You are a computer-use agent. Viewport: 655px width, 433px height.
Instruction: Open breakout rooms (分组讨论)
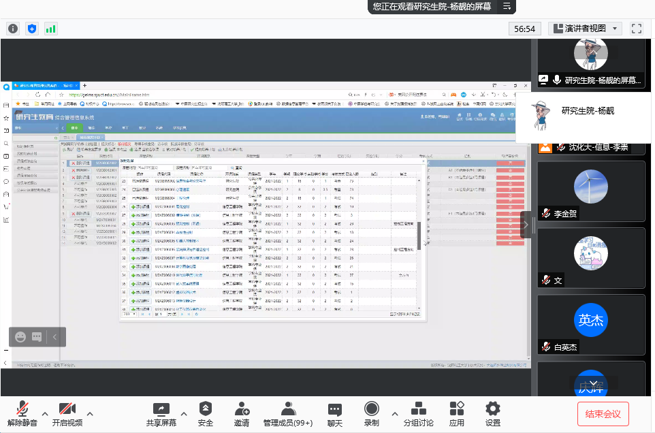click(x=418, y=413)
